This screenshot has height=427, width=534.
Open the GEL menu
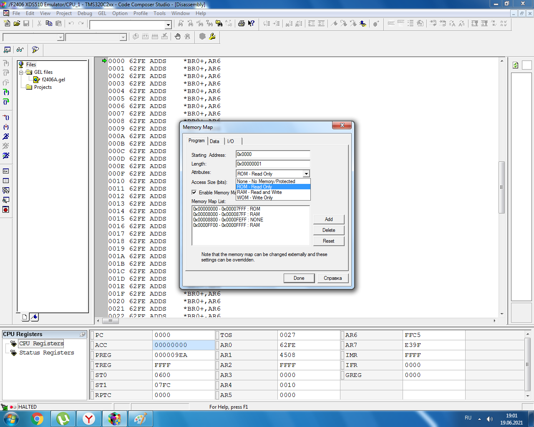click(102, 13)
